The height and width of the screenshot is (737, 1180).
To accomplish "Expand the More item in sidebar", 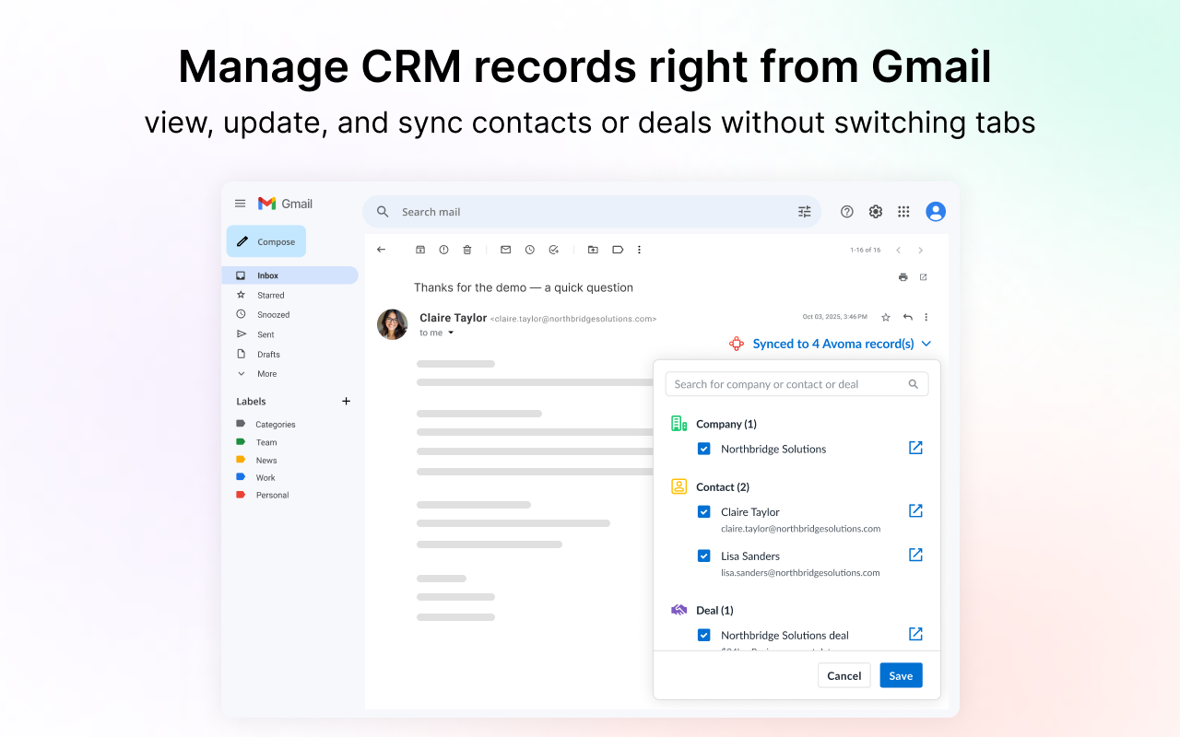I will [257, 374].
